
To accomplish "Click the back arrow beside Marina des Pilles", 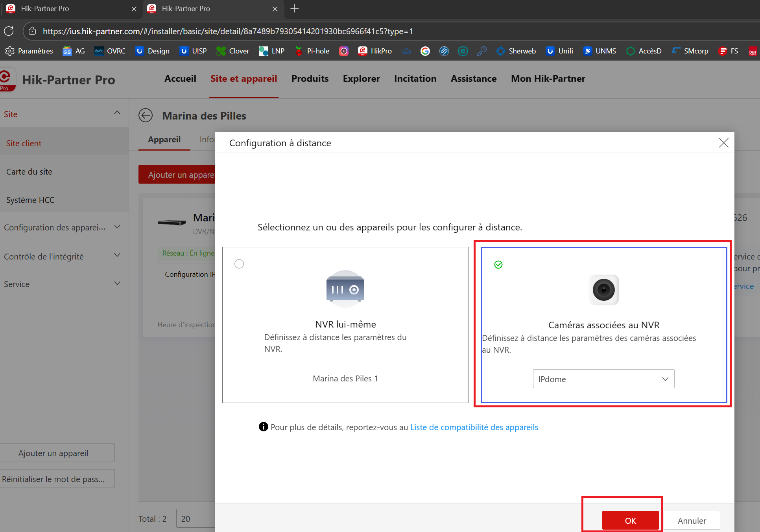I will point(146,116).
